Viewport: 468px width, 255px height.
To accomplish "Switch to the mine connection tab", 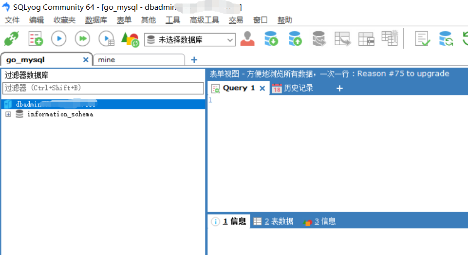I will pyautogui.click(x=139, y=60).
